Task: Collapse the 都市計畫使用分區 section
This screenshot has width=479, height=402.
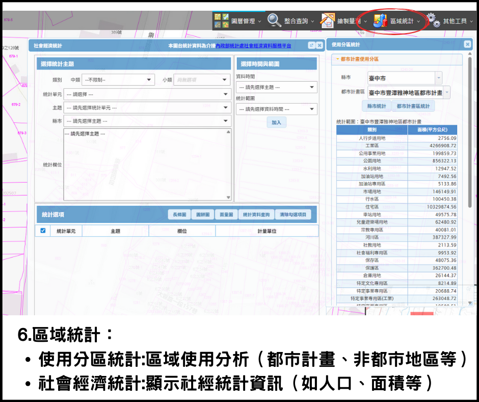Action: click(337, 59)
